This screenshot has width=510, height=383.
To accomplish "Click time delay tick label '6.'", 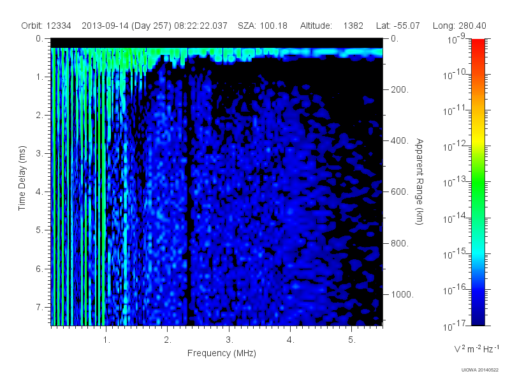I will pos(40,269).
